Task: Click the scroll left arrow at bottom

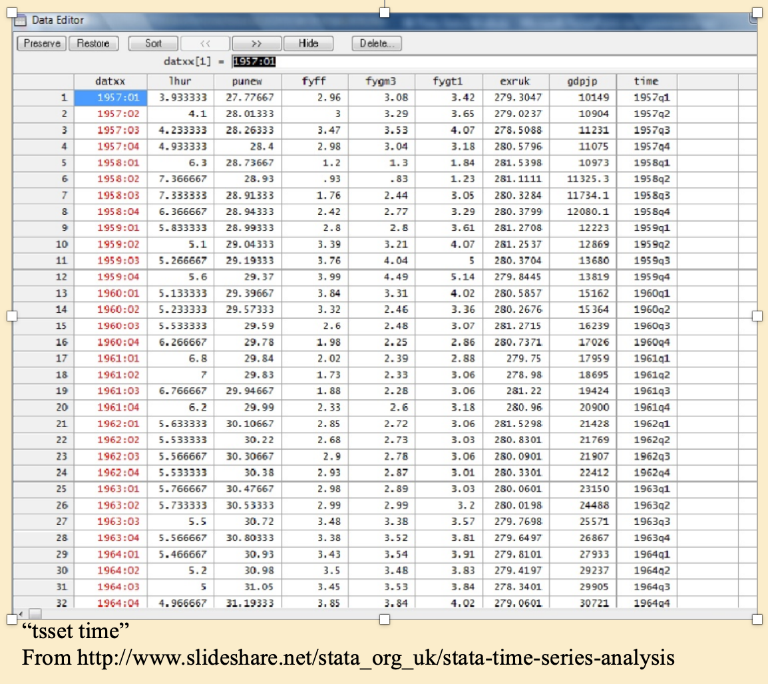Action: pyautogui.click(x=19, y=613)
